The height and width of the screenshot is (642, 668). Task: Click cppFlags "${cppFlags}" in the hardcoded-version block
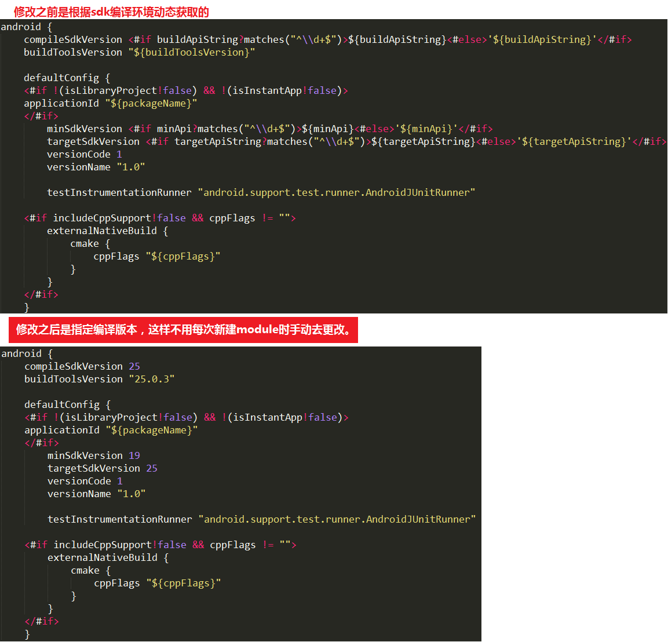point(157,583)
